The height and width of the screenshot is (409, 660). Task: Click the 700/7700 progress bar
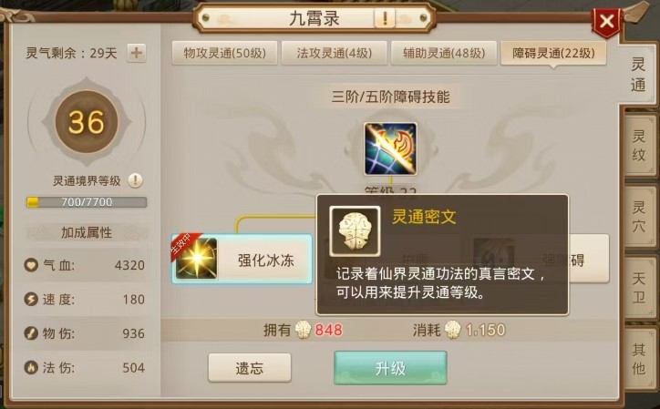point(87,202)
